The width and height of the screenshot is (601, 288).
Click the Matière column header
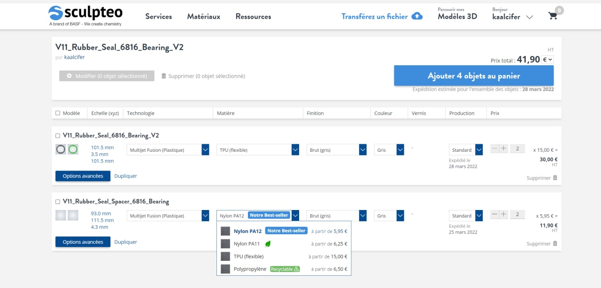click(x=226, y=113)
